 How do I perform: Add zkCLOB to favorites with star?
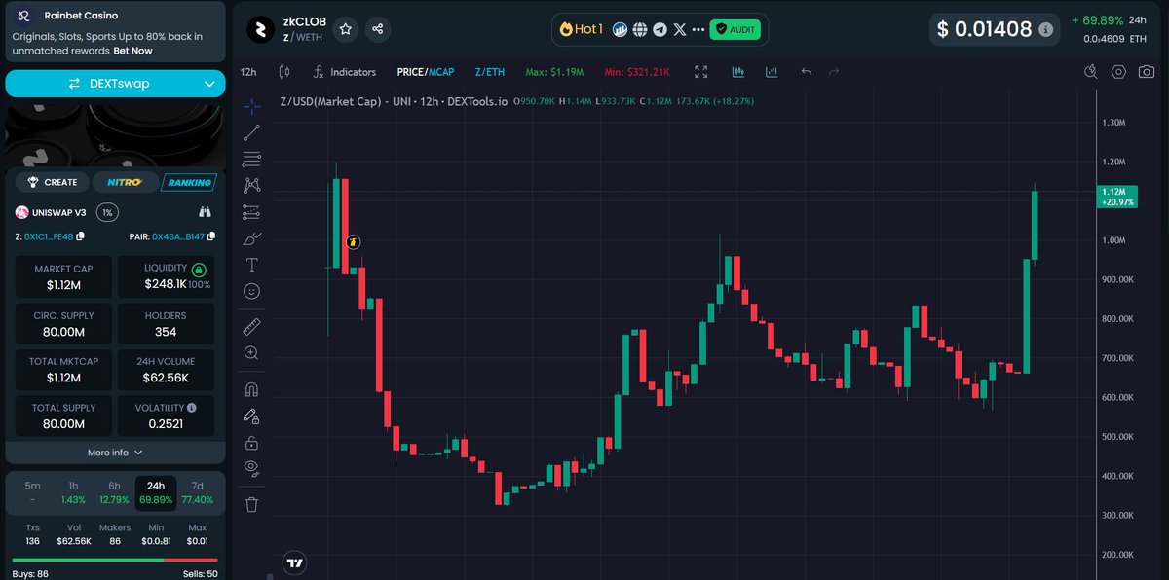(345, 29)
